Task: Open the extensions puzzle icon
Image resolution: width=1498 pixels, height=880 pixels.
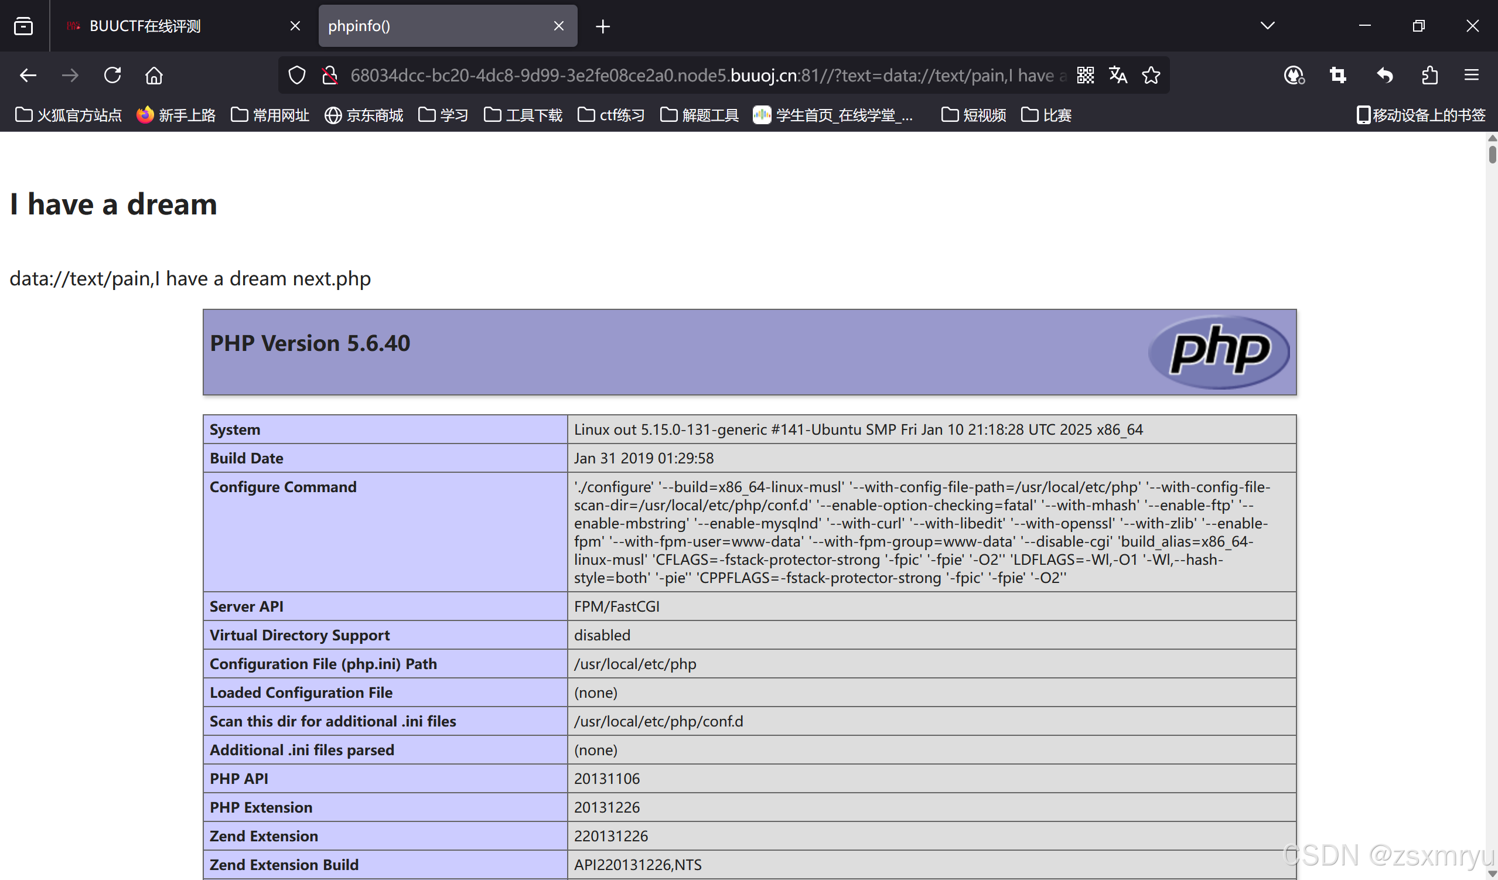Action: point(1429,76)
